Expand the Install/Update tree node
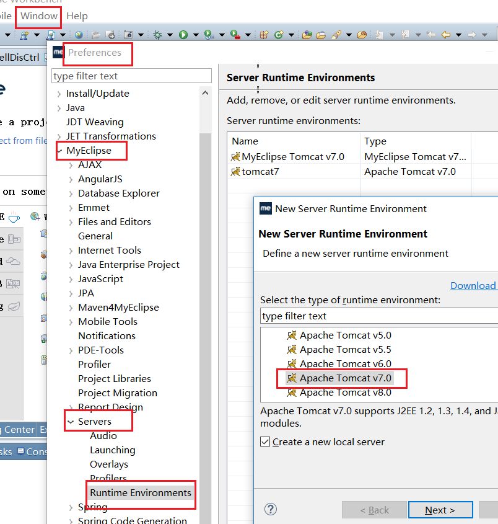 59,94
